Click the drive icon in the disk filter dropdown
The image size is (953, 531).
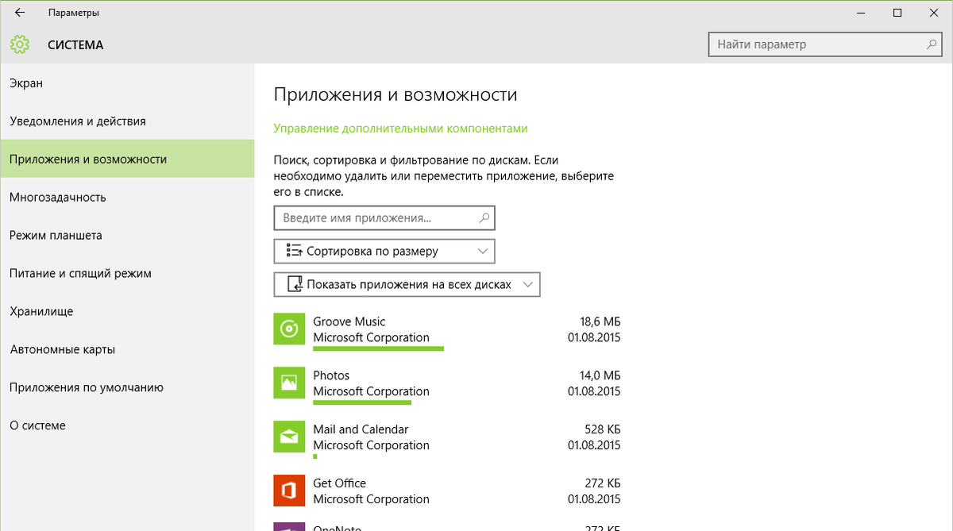coord(295,284)
